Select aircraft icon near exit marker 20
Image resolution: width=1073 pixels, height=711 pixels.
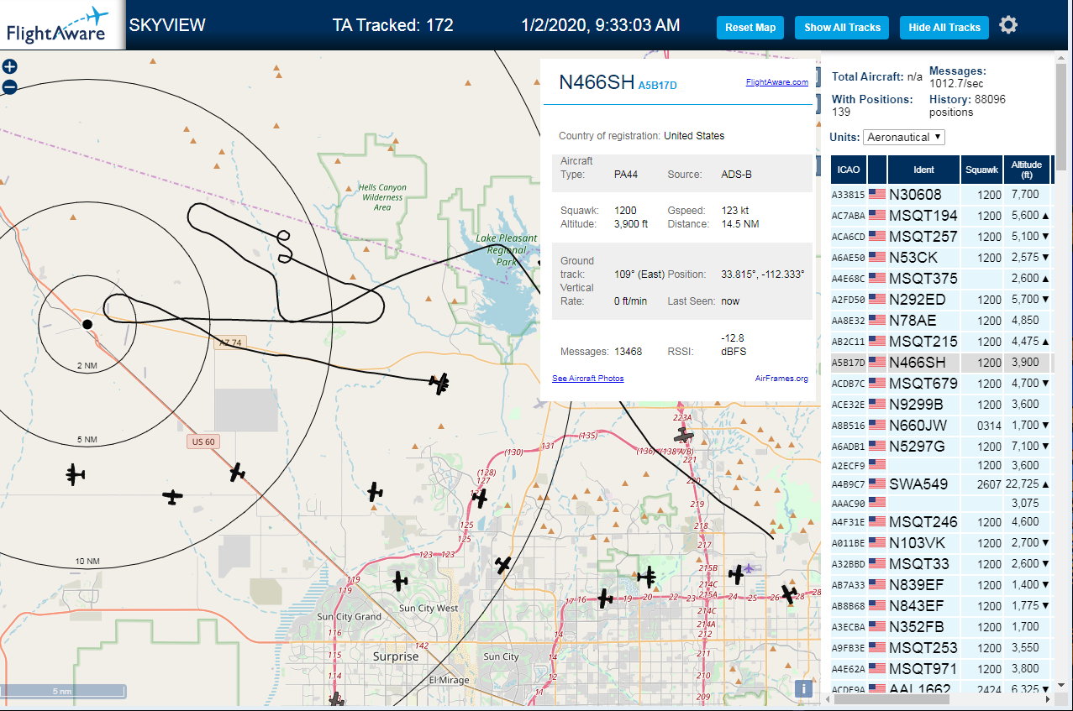(x=646, y=577)
